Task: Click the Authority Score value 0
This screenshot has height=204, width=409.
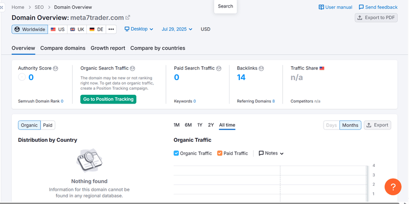Action: point(31,78)
